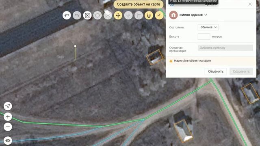Close the building edit panel
This screenshot has height=146, width=260.
coord(250,4)
